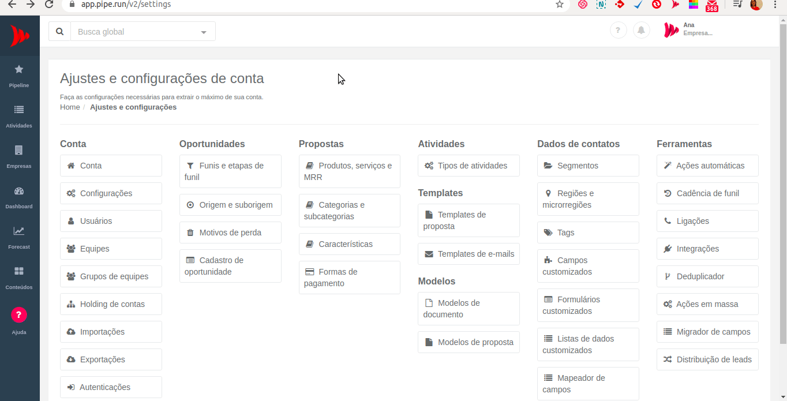Open Formas de pagamento

pyautogui.click(x=350, y=278)
